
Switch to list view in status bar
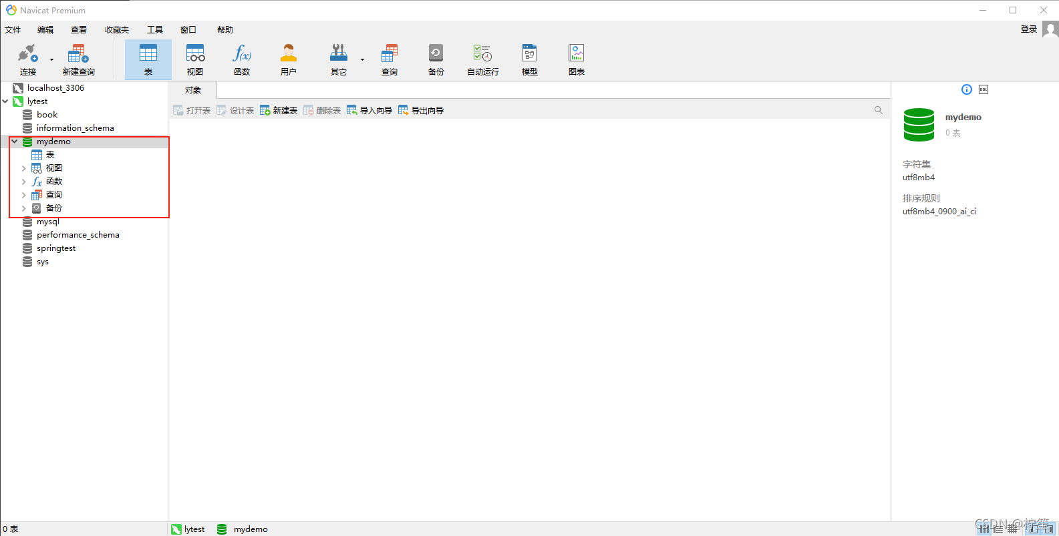[x=998, y=529]
